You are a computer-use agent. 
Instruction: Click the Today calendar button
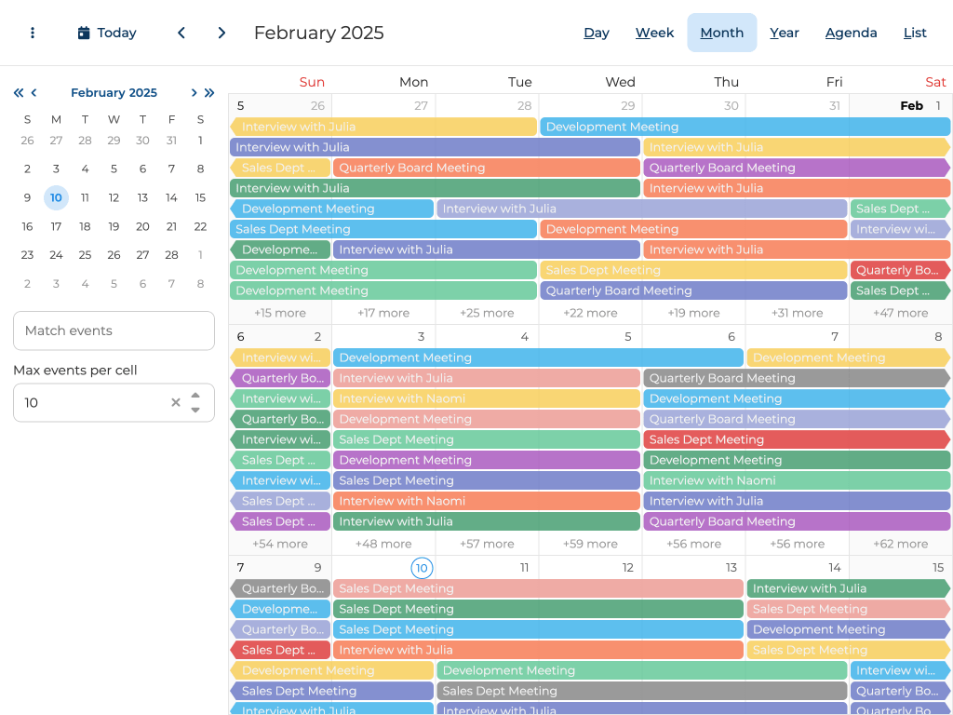(x=107, y=33)
